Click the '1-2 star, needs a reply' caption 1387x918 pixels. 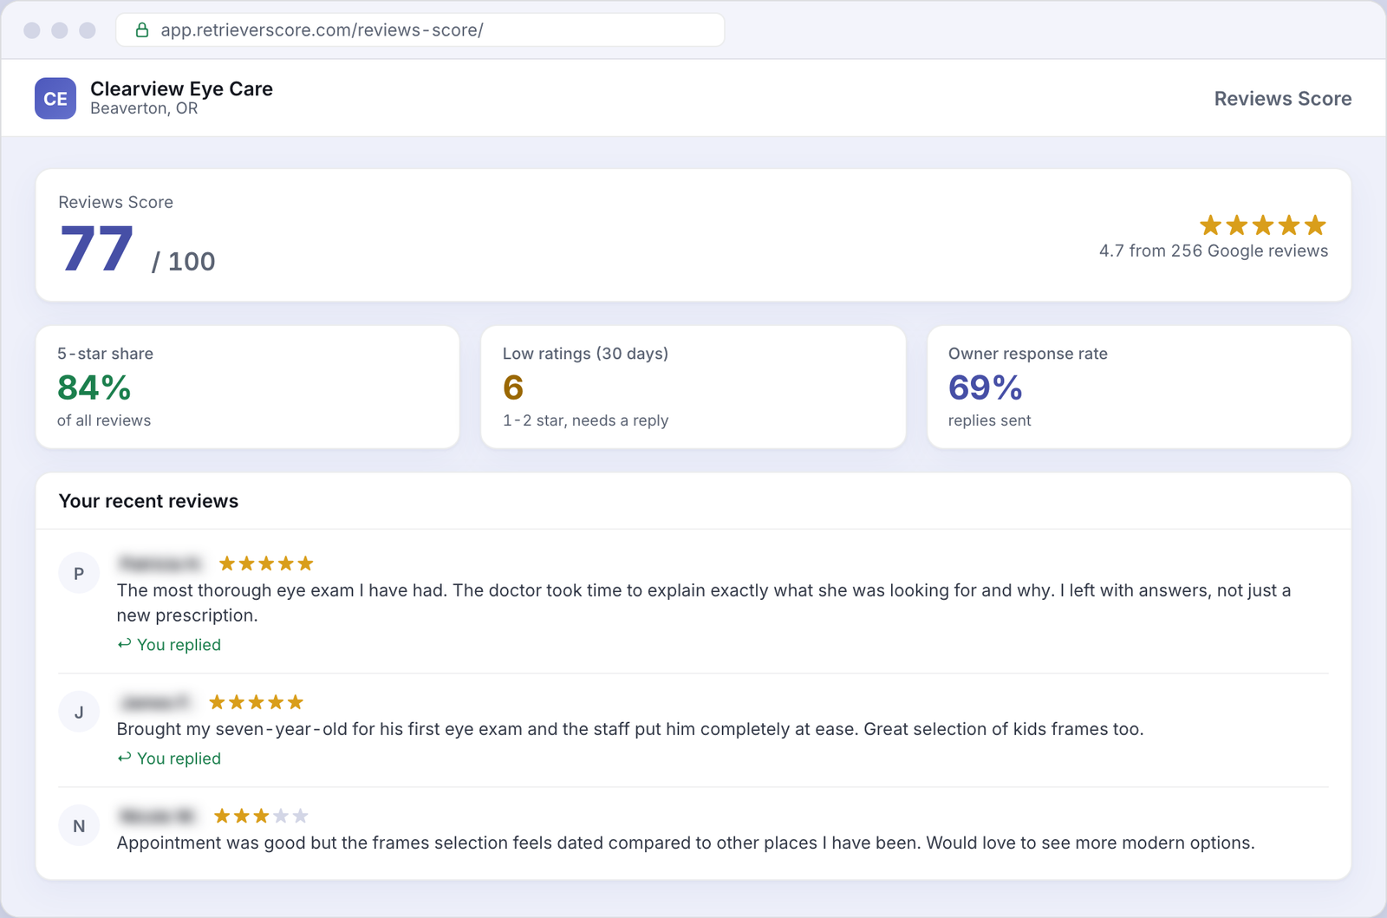(x=585, y=420)
